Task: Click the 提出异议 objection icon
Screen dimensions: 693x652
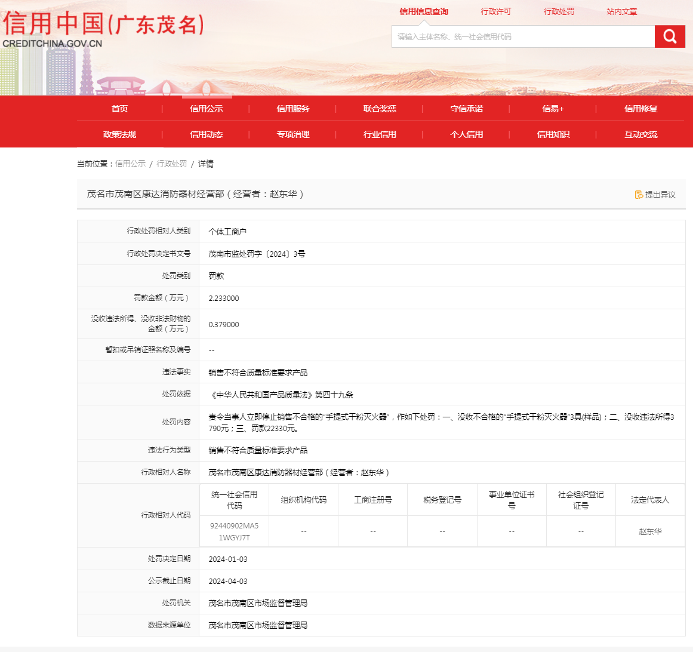Action: 639,195
